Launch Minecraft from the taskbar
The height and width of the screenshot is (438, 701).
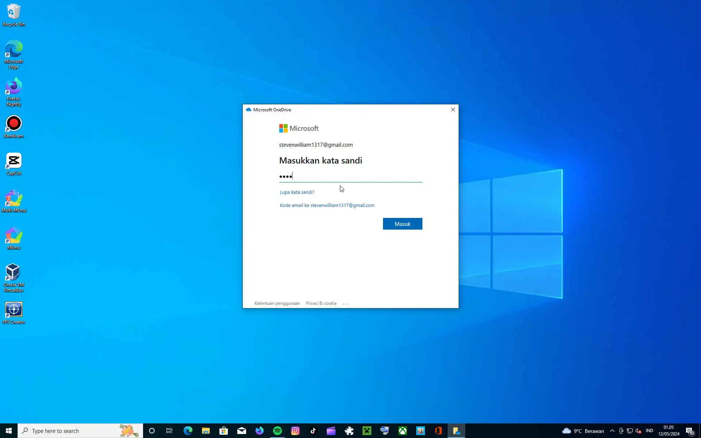tap(367, 431)
